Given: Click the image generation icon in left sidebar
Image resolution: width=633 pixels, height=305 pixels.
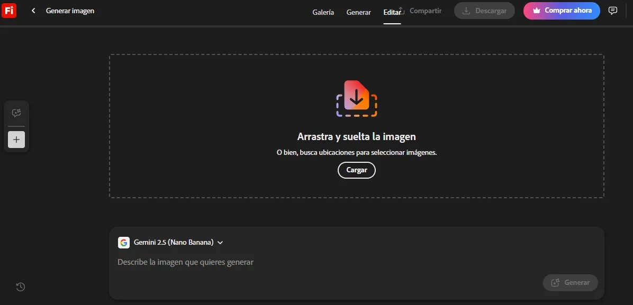Looking at the screenshot, I should [16, 113].
